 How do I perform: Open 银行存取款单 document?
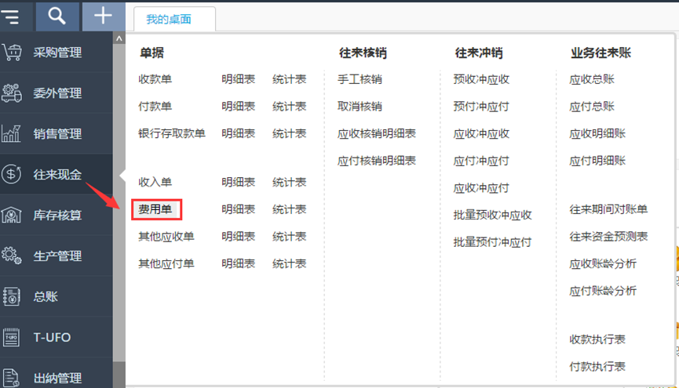[x=172, y=133]
